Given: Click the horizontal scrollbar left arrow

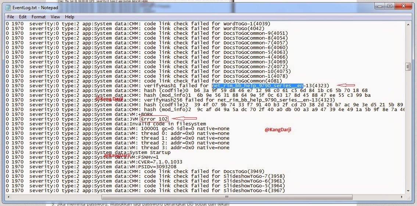Looking at the screenshot, I should (8, 197).
